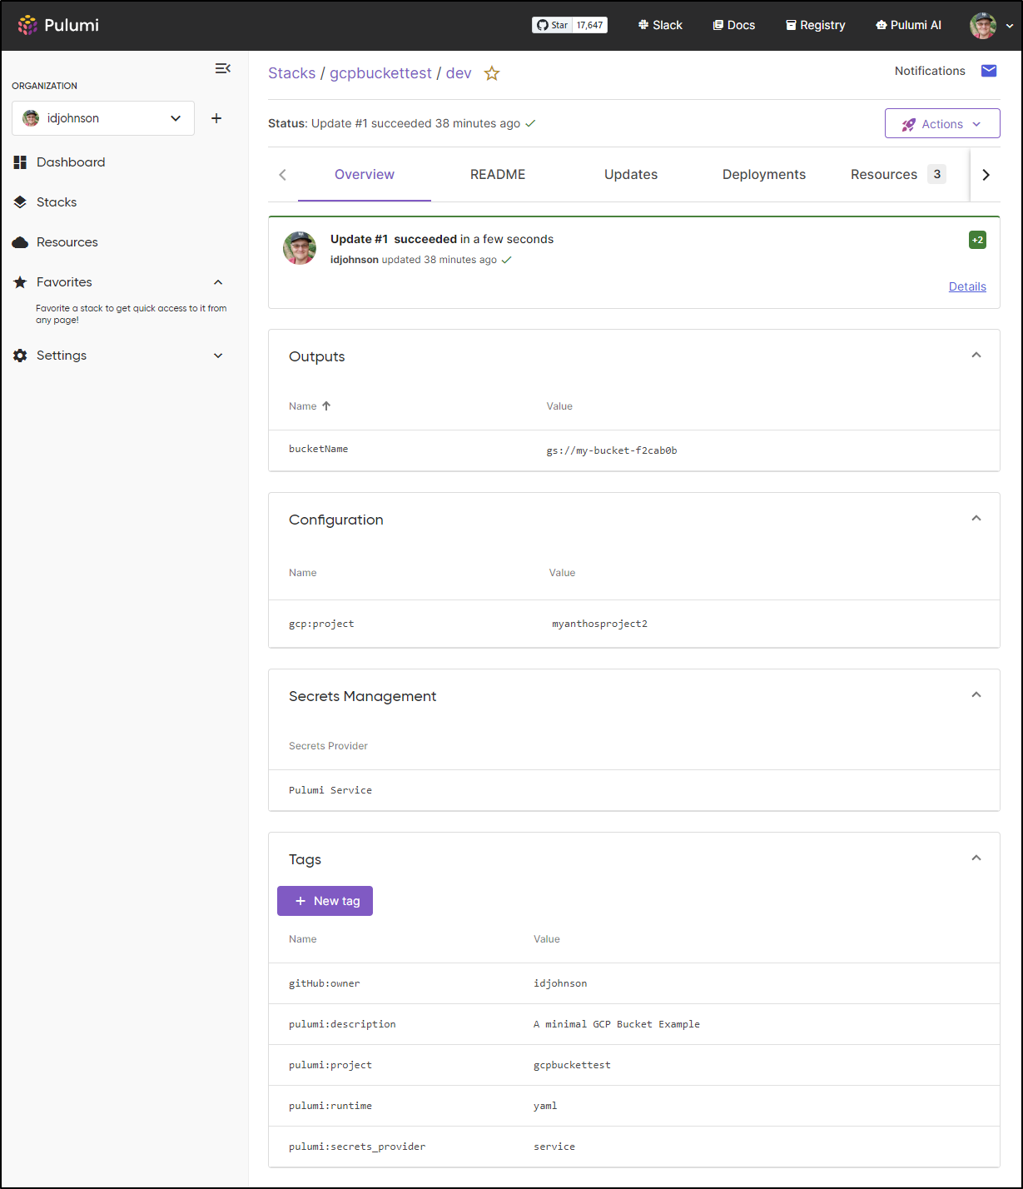This screenshot has height=1189, width=1023.
Task: Click the Status update succeeded text
Action: point(402,123)
